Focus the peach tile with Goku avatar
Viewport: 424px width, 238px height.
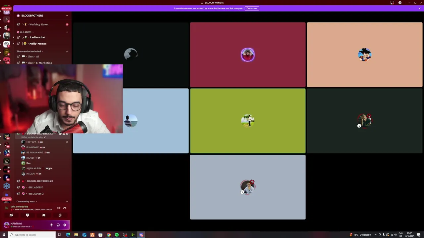[365, 55]
